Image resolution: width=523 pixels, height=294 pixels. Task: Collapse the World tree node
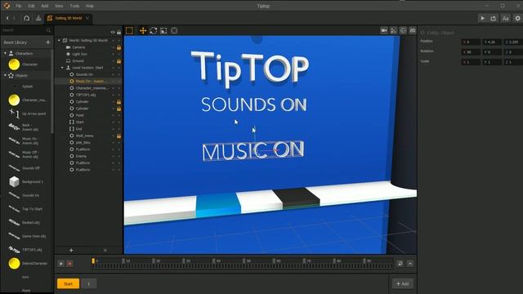(59, 40)
